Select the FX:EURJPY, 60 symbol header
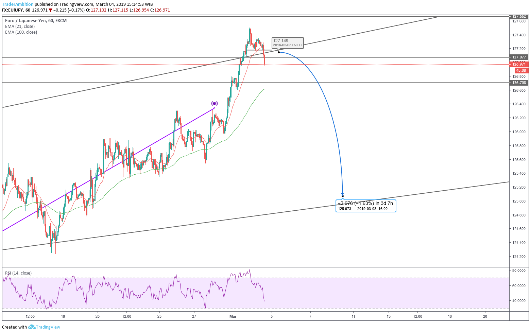 coord(16,10)
